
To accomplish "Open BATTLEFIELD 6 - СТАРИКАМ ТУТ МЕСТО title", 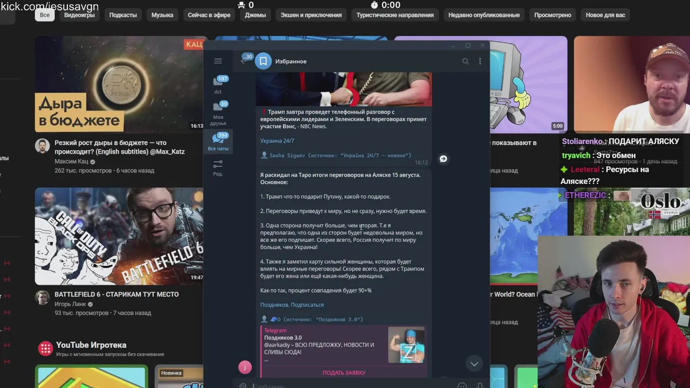I will click(116, 294).
